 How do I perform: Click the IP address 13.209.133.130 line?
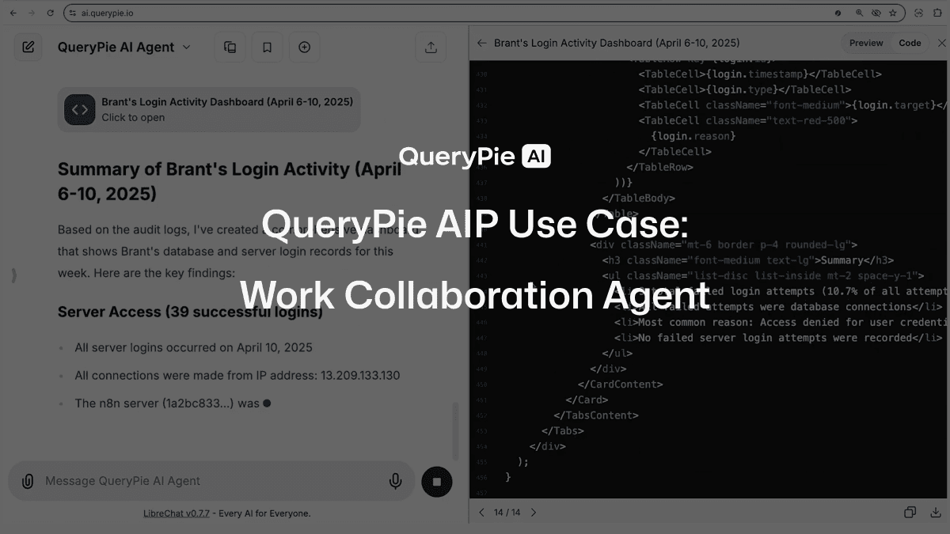click(x=237, y=375)
